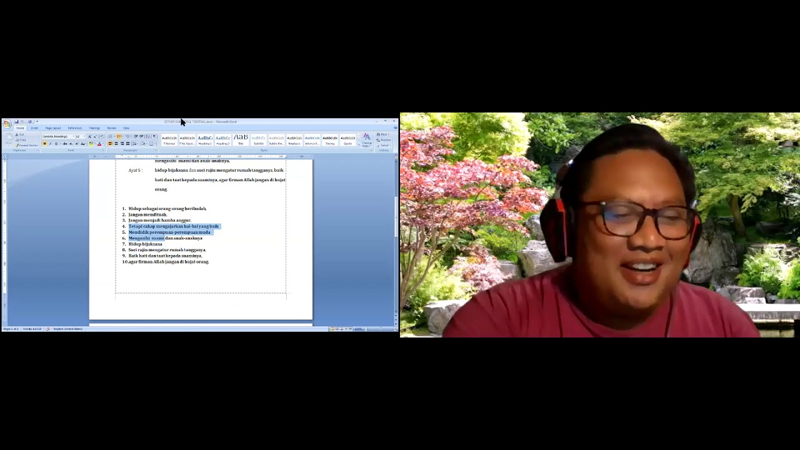Click Increase Indent icon
Screen dimensions: 800x450
tap(141, 136)
